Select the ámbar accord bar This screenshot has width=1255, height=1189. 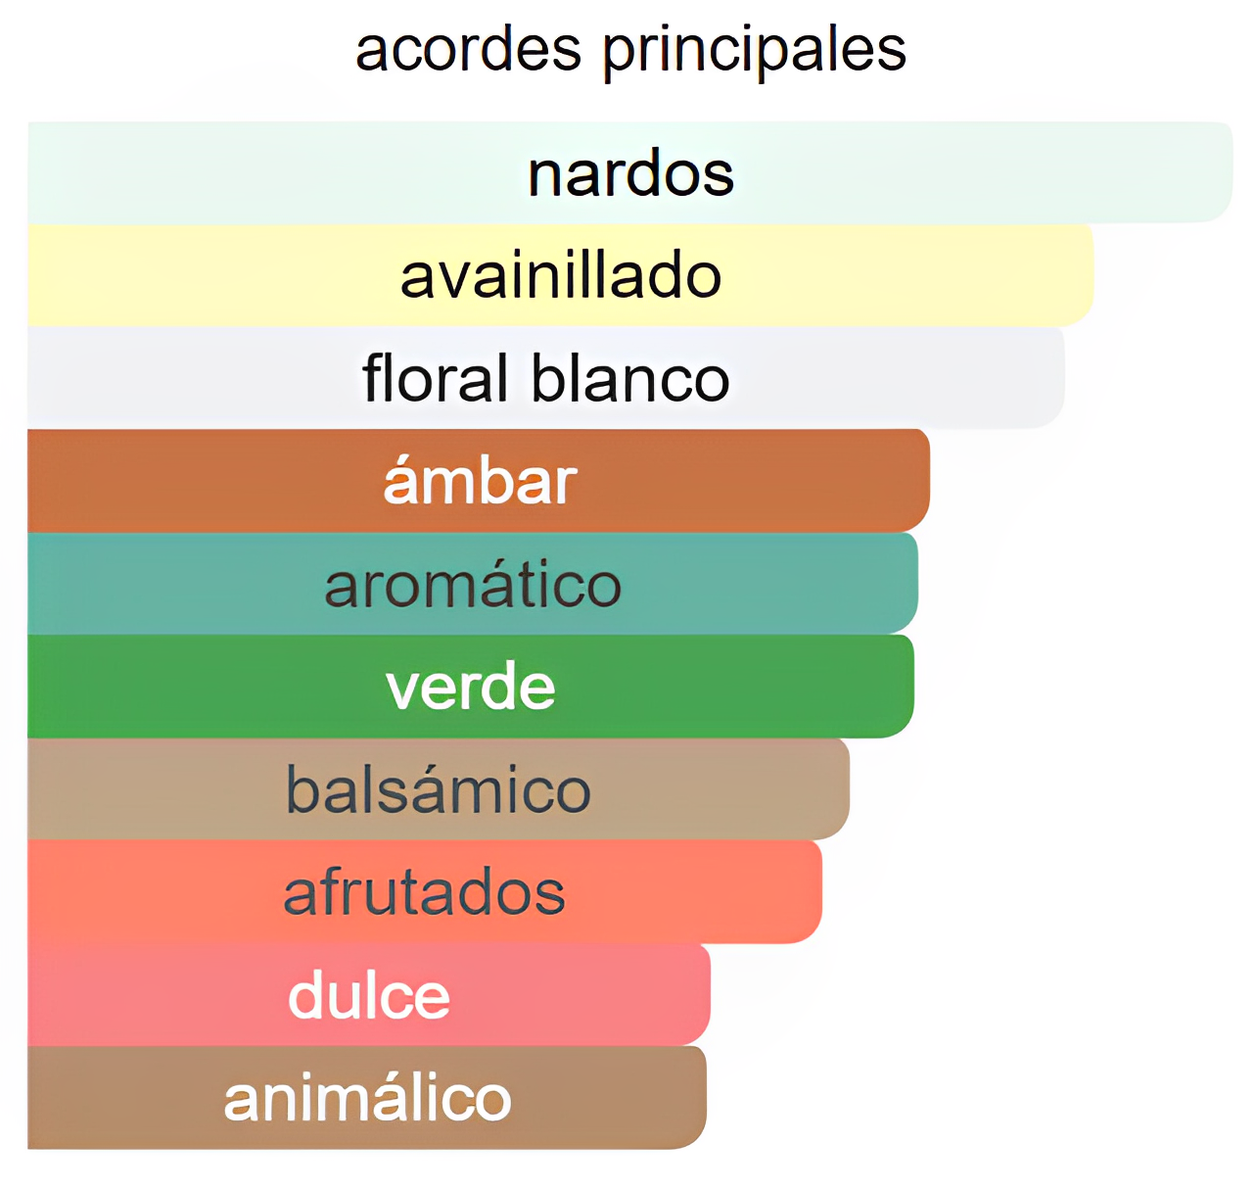coord(479,481)
